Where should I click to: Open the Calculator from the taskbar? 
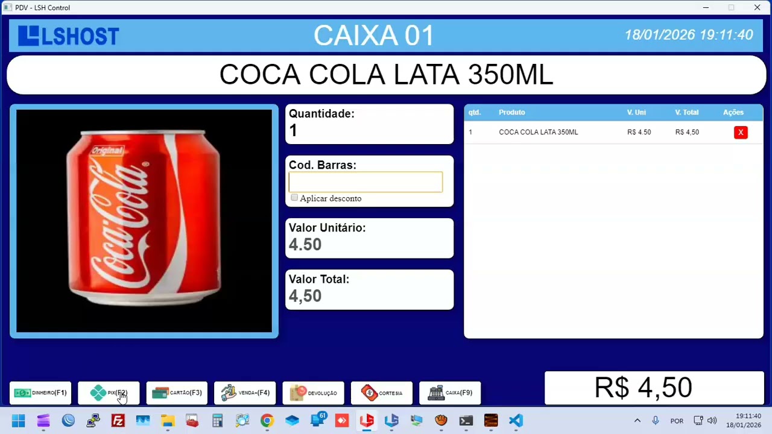pyautogui.click(x=217, y=421)
